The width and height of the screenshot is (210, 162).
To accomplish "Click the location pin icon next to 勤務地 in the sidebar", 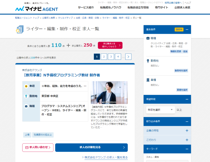I will click(x=148, y=61).
